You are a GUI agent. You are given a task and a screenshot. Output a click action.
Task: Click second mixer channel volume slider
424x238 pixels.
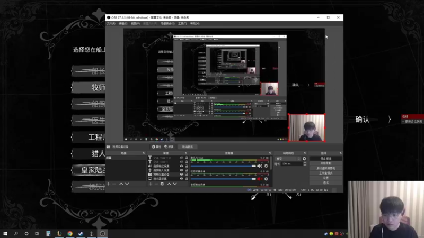[223, 179]
